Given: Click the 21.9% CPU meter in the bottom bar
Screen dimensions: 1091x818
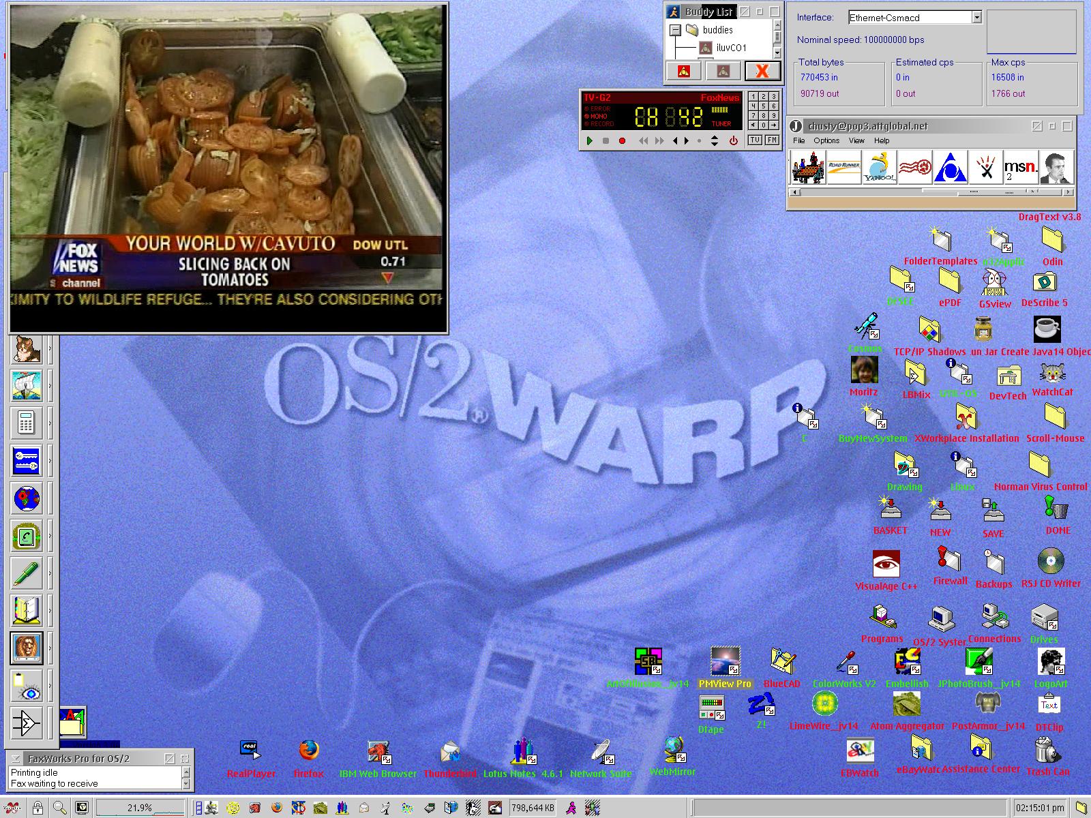Looking at the screenshot, I should pyautogui.click(x=140, y=808).
